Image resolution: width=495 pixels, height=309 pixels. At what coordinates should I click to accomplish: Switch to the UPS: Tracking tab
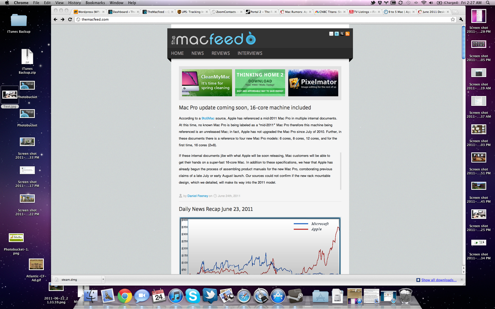192,12
